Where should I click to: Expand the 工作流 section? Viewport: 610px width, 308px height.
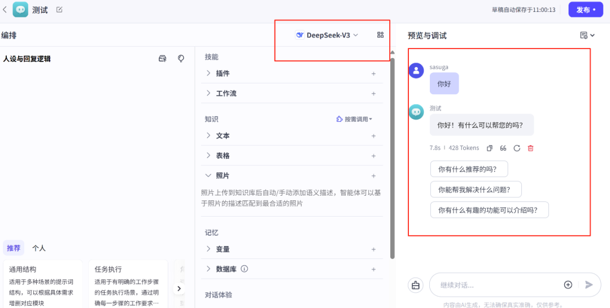(x=208, y=93)
